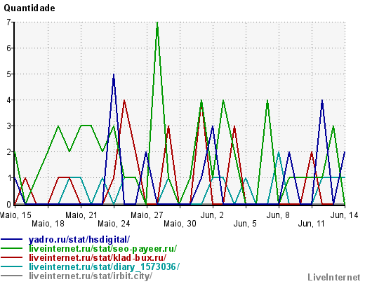Click the Maio, 15 date label
Screen dimensions: 365x284
click(x=15, y=215)
